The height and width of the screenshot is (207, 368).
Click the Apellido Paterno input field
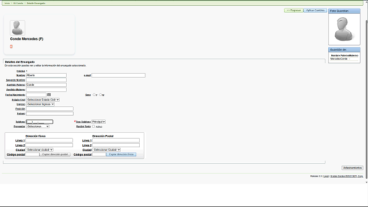pyautogui.click(x=46, y=85)
